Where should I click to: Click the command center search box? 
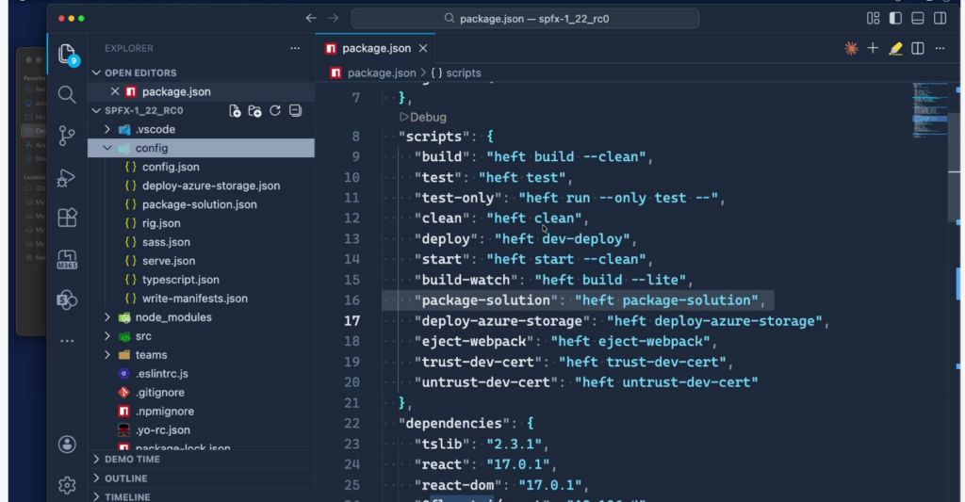[525, 18]
